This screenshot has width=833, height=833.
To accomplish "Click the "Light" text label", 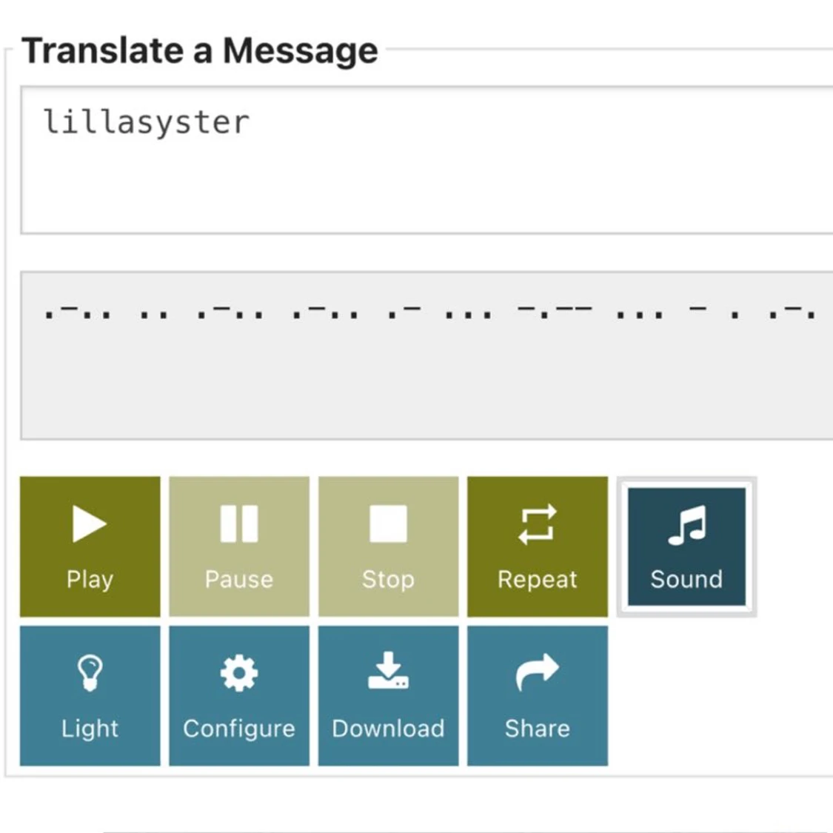I will point(90,729).
